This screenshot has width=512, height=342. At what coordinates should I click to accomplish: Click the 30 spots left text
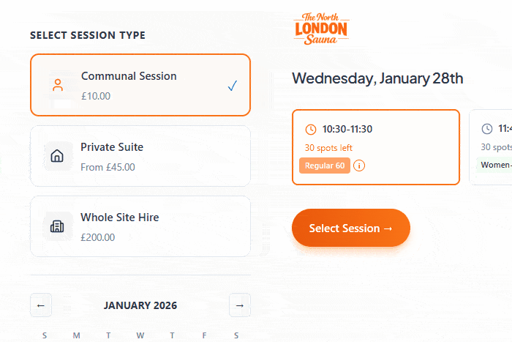coord(330,147)
